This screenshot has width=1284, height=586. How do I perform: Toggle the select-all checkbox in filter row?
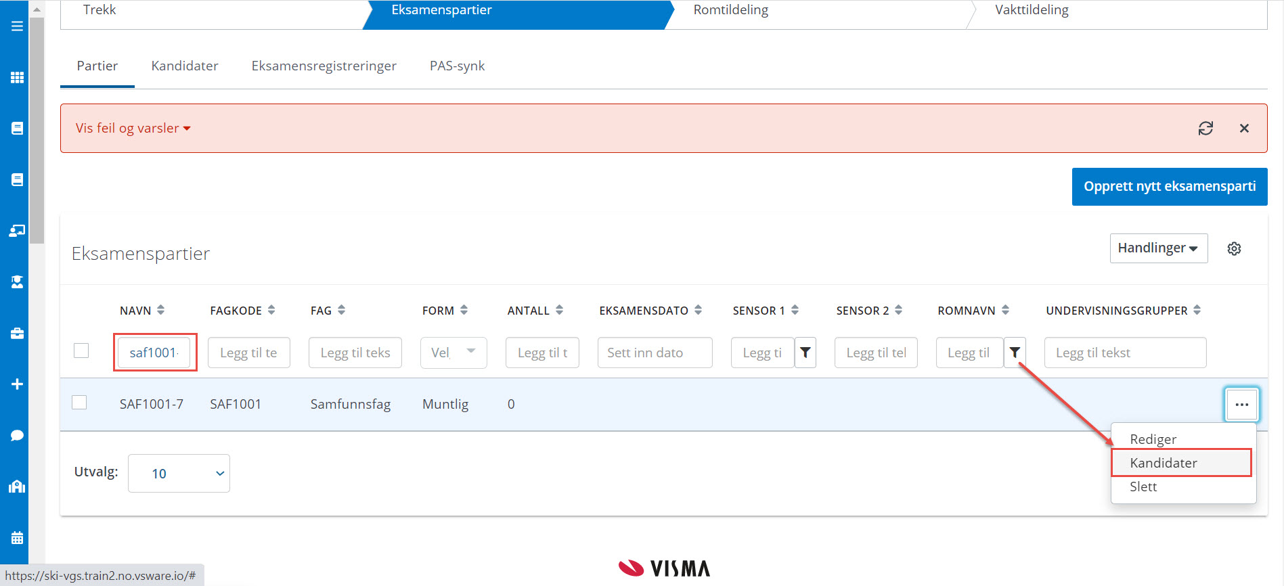coord(81,351)
